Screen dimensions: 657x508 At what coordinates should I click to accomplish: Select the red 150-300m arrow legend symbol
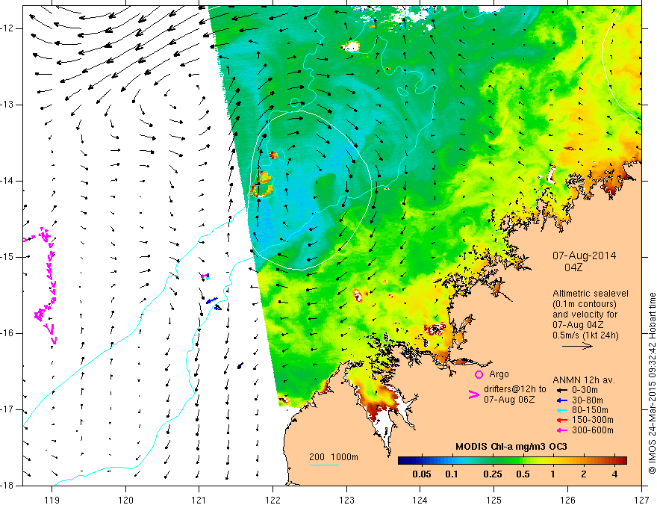click(x=562, y=420)
